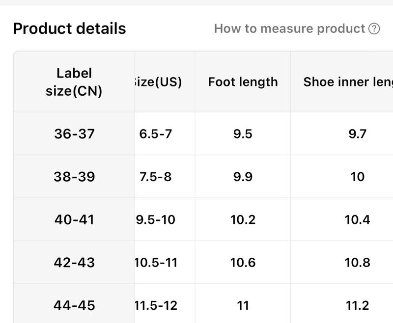The width and height of the screenshot is (393, 323).
Task: Select the 10.4 shoe inner length cell
Action: pyautogui.click(x=357, y=219)
